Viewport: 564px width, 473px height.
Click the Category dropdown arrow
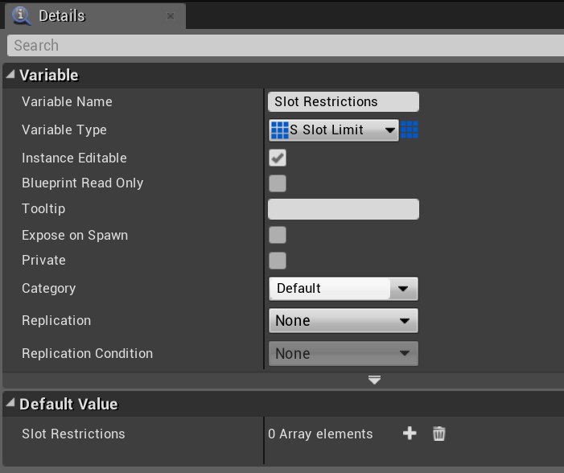403,288
